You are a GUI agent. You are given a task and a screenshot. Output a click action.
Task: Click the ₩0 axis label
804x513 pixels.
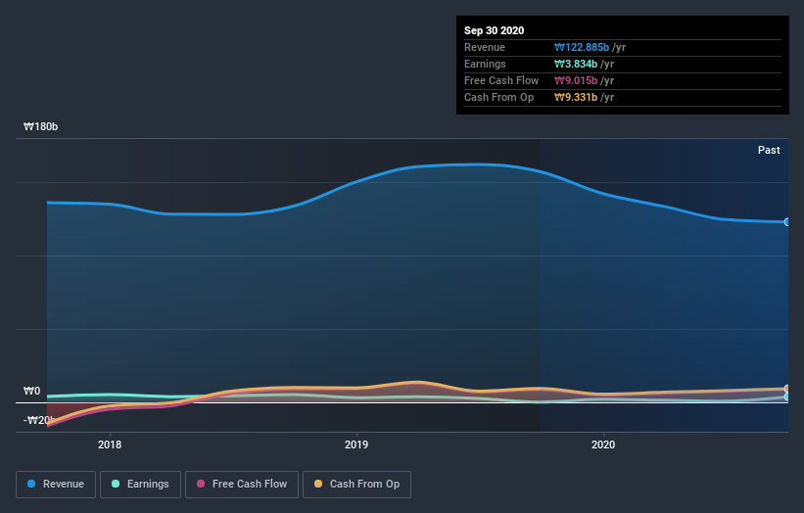pos(31,391)
